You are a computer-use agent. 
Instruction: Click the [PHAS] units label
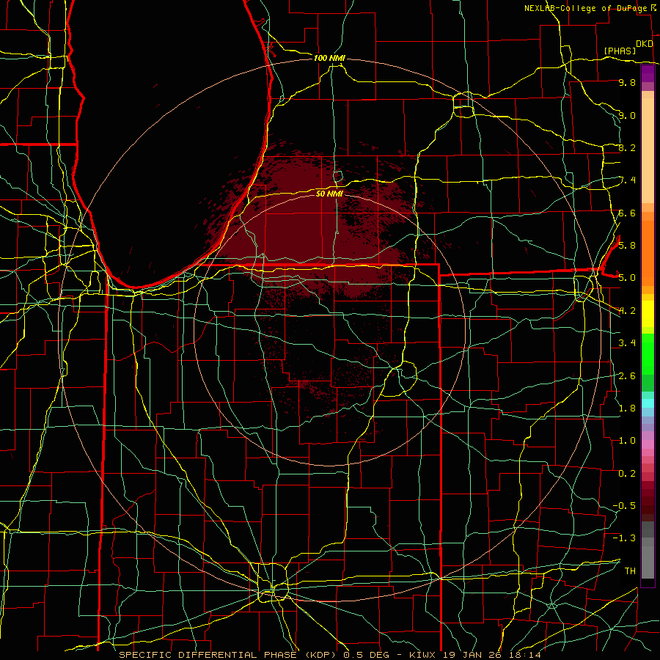(x=620, y=51)
